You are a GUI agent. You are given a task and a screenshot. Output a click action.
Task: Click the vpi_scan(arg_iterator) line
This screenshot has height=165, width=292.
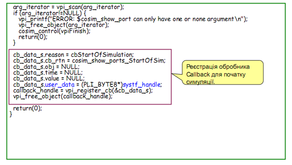69,7
